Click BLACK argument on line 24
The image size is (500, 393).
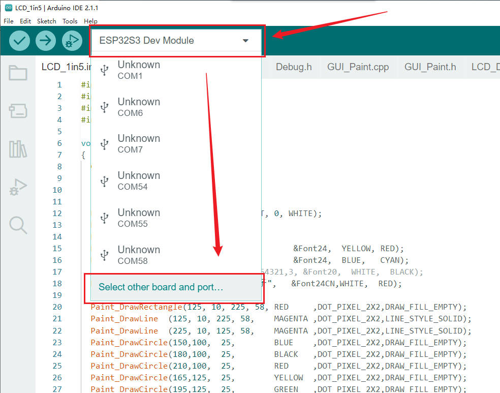tap(286, 354)
